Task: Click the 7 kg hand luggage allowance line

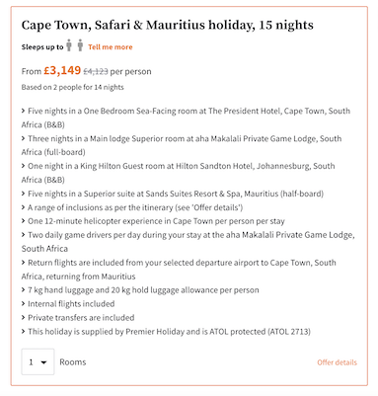Action: coord(143,290)
